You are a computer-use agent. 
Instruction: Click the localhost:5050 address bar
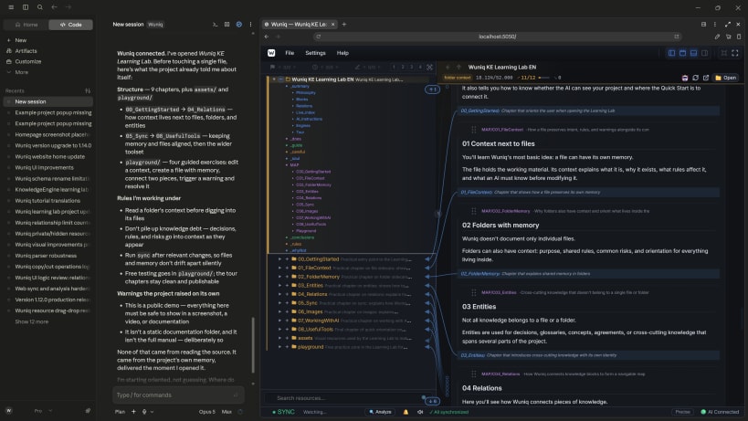click(498, 37)
